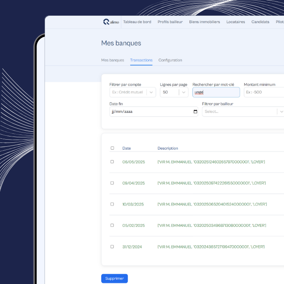Screen dimensions: 284x284
Task: Sort by the Date column header
Action: (x=127, y=148)
